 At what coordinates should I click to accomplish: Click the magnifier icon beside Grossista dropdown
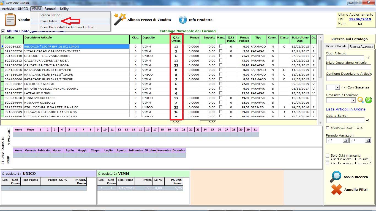[x=361, y=100]
